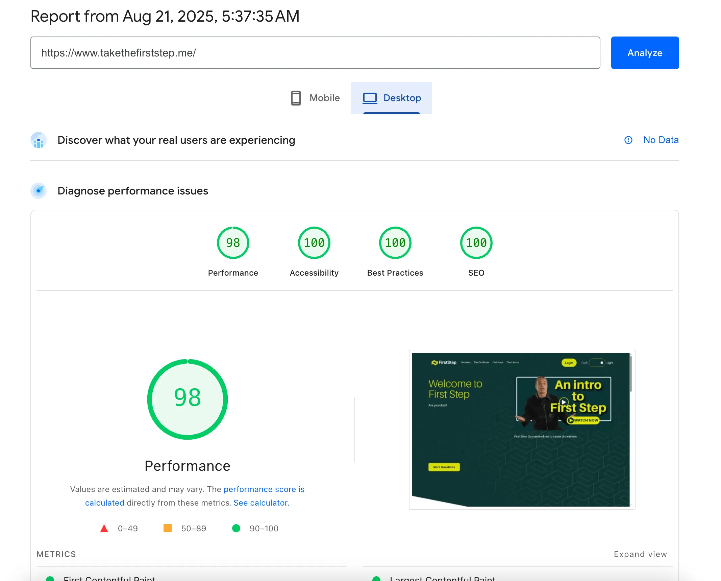Click the mobile phone icon
Viewport: 721px width, 581px height.
(x=296, y=98)
